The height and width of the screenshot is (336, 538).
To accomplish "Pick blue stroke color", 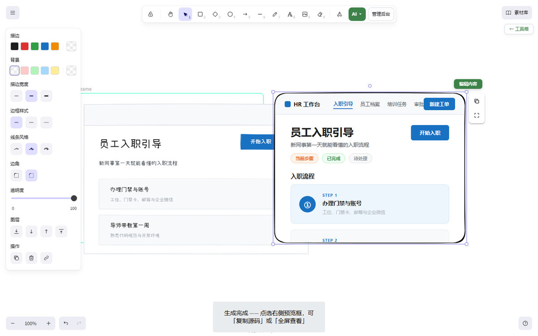I will pyautogui.click(x=45, y=46).
